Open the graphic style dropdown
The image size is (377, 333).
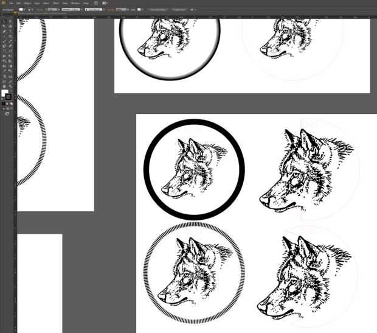point(142,10)
